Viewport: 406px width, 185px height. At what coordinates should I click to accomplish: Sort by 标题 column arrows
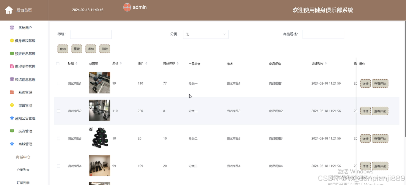tap(76, 64)
